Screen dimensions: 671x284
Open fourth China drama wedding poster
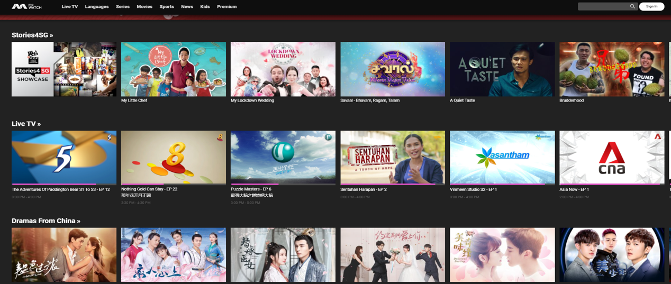tap(393, 255)
